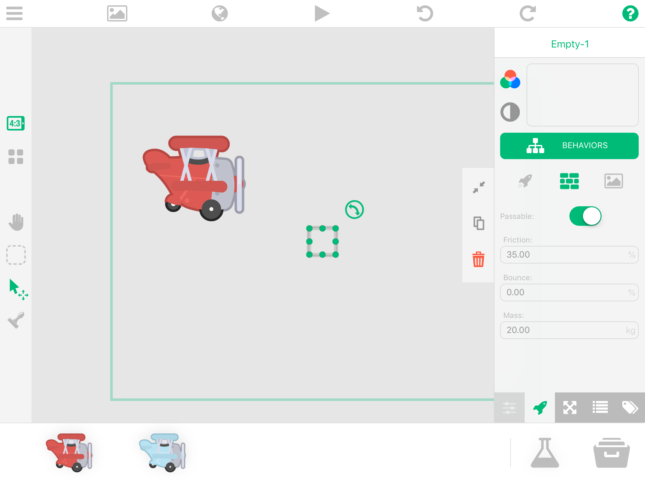The height and width of the screenshot is (483, 645).
Task: Click the undo arrow icon
Action: point(425,14)
